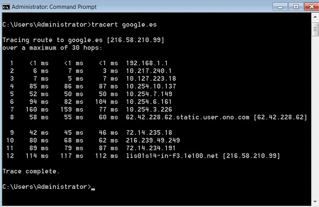
Task: Open the Command Prompt system menu icon
Action: pos(6,7)
